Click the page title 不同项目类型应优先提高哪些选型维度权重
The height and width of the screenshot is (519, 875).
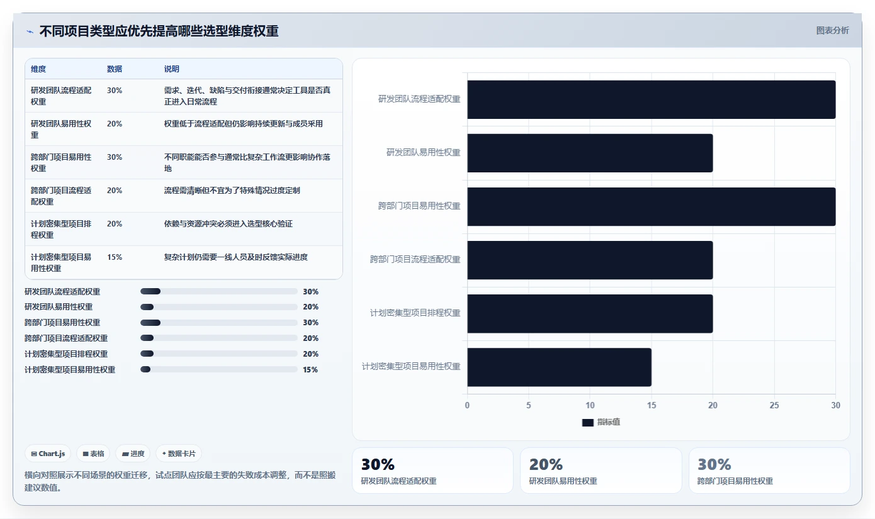159,31
